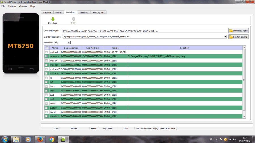Screen dimensions: 255x143
Task: Expand the Download Only mode dropdown
Action: click(x=69, y=42)
